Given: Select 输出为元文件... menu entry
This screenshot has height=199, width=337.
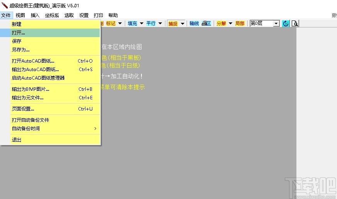Looking at the screenshot, I should [x=50, y=97].
